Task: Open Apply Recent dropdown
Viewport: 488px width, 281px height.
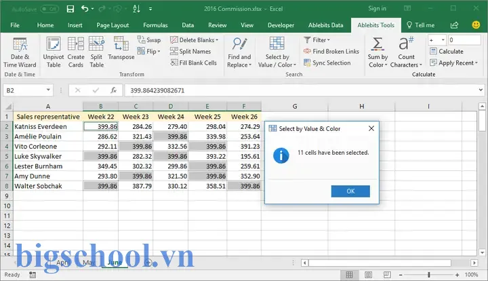Action: point(453,63)
